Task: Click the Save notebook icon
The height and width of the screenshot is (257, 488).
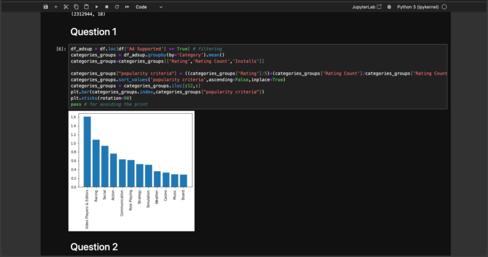Action: click(x=45, y=6)
